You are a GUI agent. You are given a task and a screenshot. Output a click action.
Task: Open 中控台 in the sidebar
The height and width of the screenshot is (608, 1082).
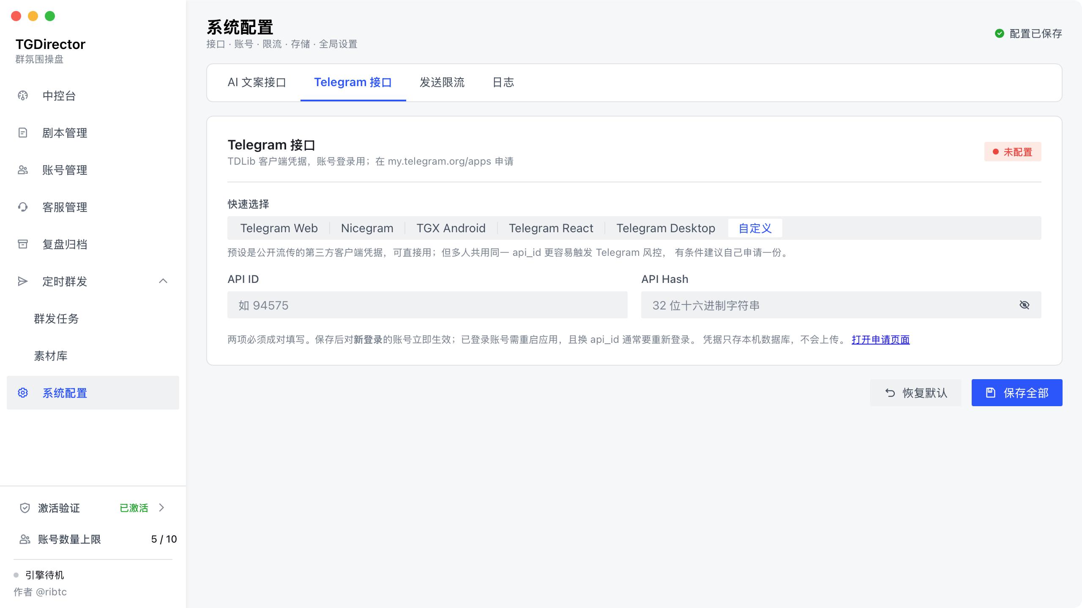tap(93, 96)
